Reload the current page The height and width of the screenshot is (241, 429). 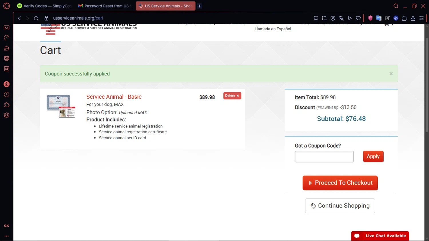[x=36, y=18]
